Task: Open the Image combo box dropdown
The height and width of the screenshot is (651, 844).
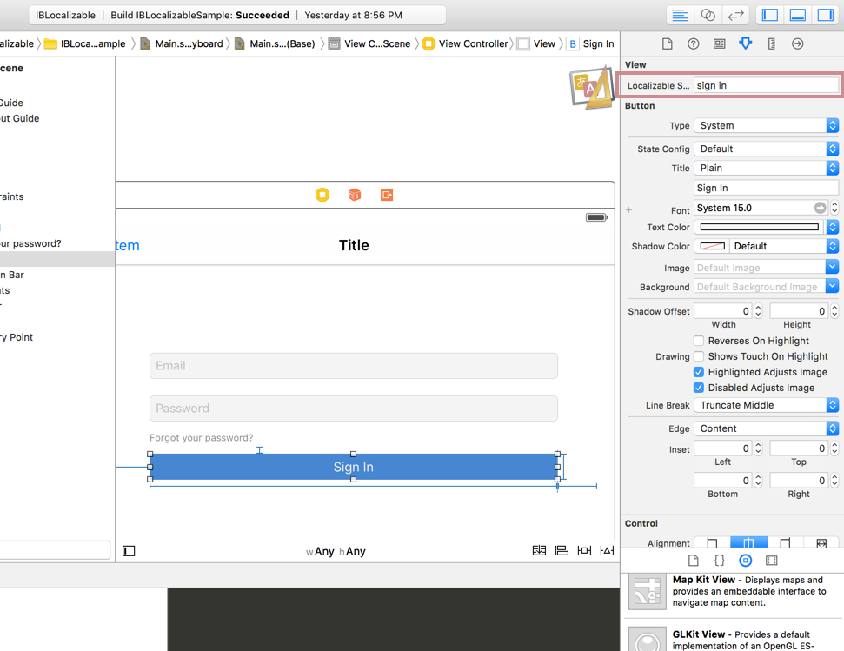Action: point(832,268)
